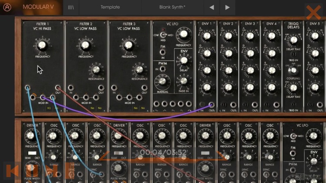Click ENV 3 decay (D) knob
Image resolution: width=326 pixels, height=183 pixels.
point(250,53)
